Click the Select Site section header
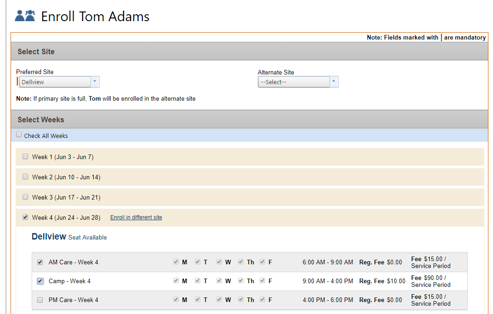The image size is (493, 314). point(36,51)
